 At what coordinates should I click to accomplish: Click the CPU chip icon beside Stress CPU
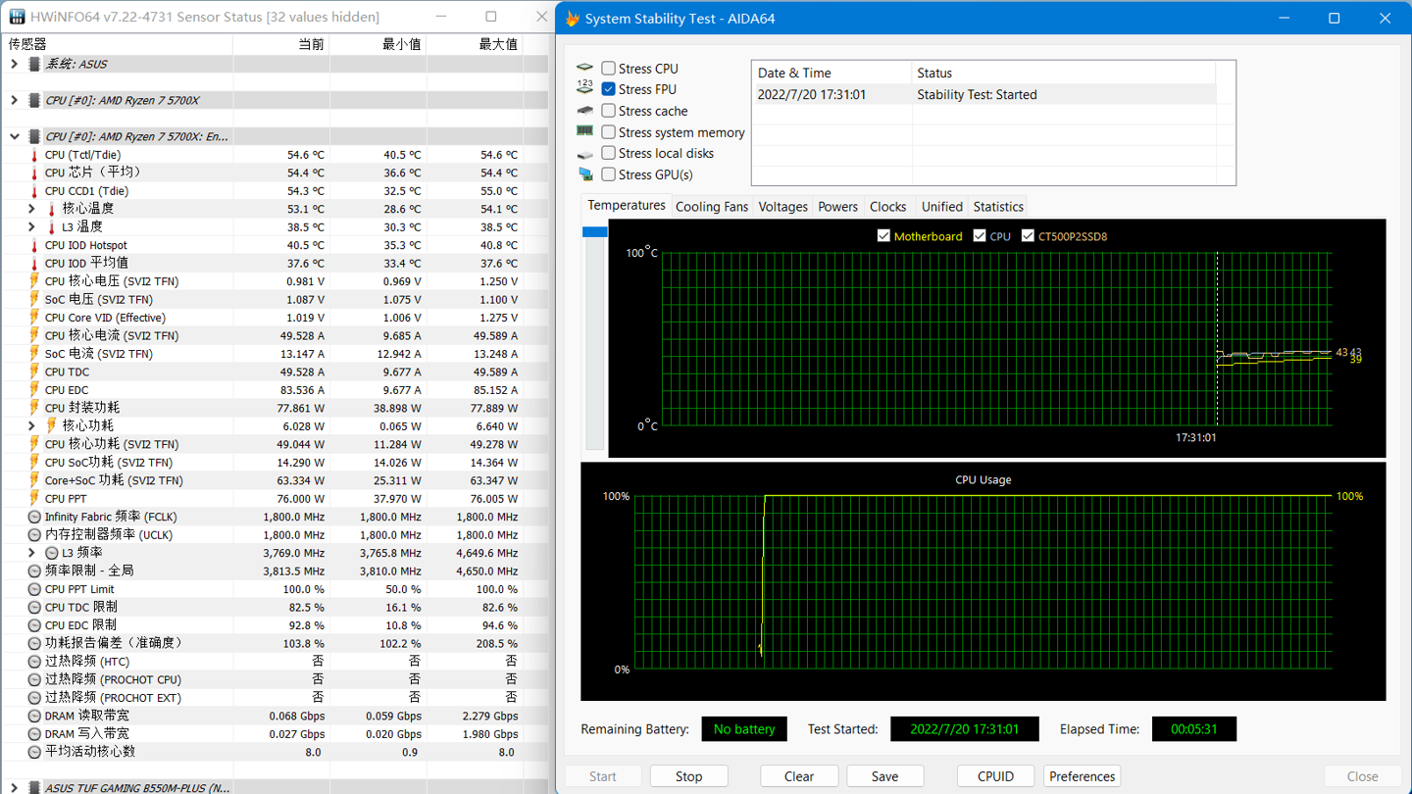(x=585, y=68)
